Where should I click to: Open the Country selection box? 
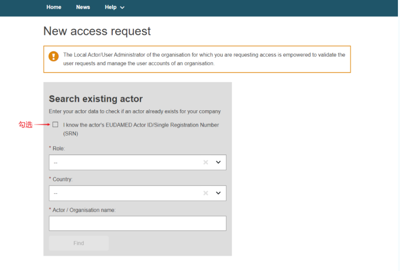point(125,193)
